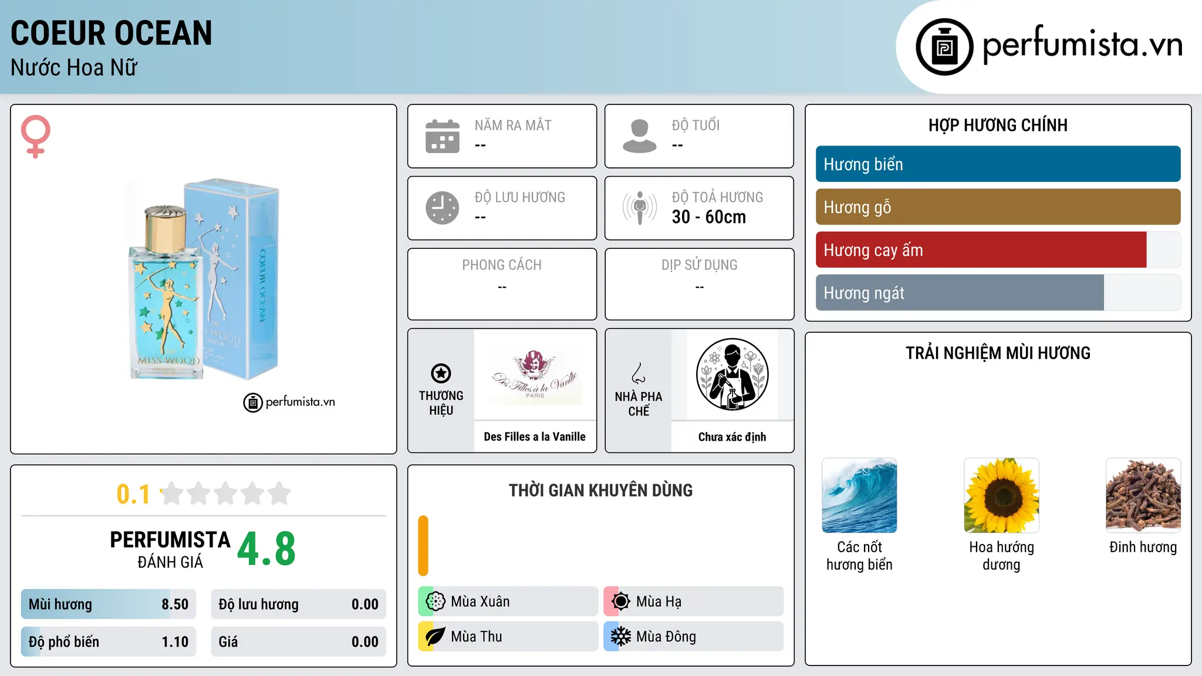Click the THƯƠNG HIỆU label

tap(441, 403)
